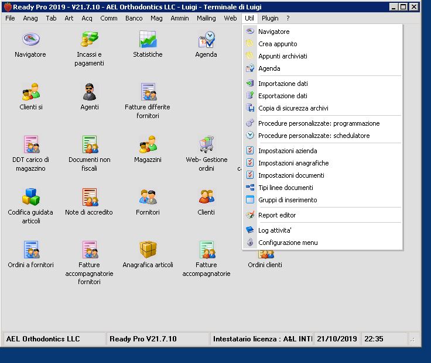
Task: Open the Comm menu
Action: [109, 18]
